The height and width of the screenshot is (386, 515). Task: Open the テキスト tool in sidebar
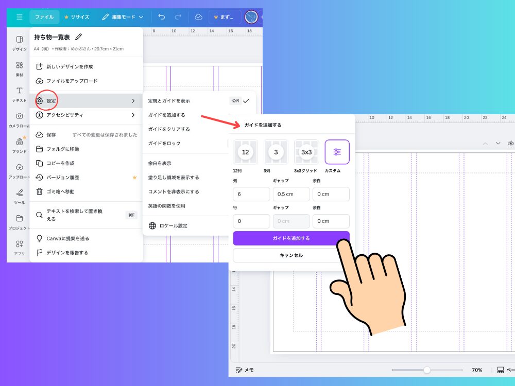point(20,94)
